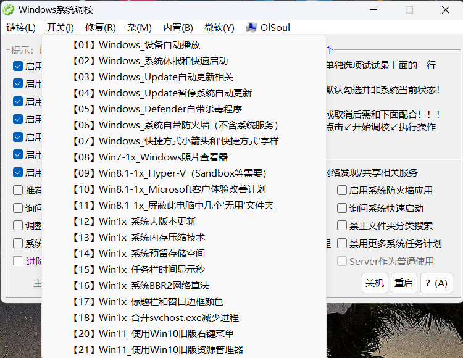The image size is (463, 358).
Task: Open the 微软(Y) menu
Action: point(219,27)
